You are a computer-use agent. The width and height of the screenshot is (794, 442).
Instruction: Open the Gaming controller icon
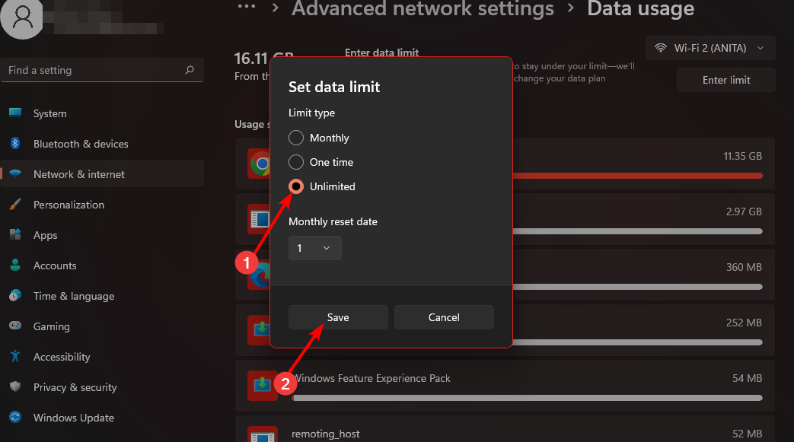coord(15,326)
